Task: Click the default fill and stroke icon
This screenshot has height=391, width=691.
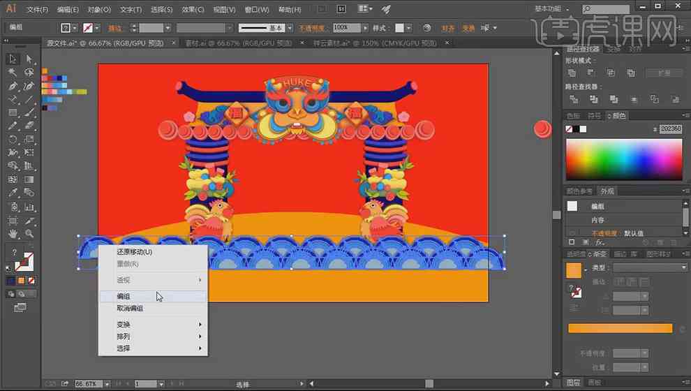Action: coord(9,268)
